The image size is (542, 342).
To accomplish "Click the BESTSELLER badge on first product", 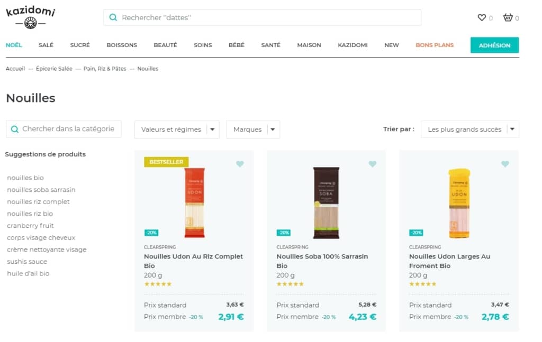I will point(166,162).
